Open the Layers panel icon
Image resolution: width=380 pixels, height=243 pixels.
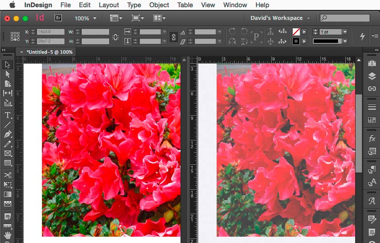tap(372, 76)
